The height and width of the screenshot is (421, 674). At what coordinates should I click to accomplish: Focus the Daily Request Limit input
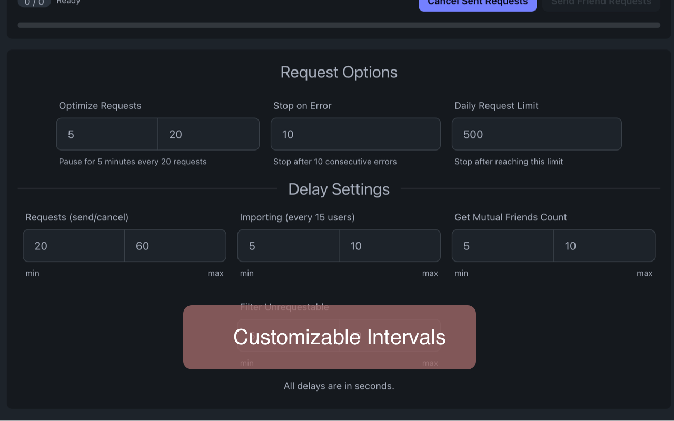(537, 134)
